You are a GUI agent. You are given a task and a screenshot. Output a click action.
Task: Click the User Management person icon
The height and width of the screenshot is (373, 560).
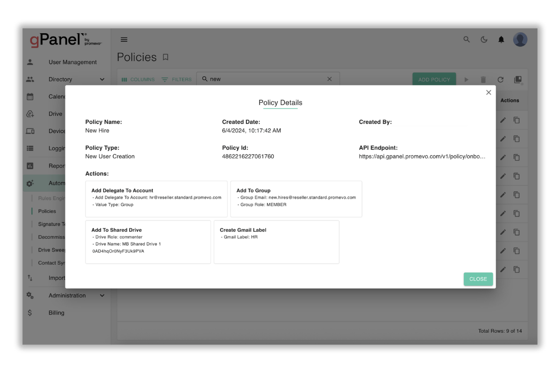coord(30,62)
